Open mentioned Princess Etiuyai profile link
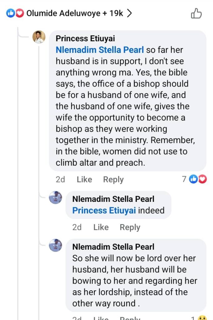The width and height of the screenshot is (213, 320). [104, 210]
